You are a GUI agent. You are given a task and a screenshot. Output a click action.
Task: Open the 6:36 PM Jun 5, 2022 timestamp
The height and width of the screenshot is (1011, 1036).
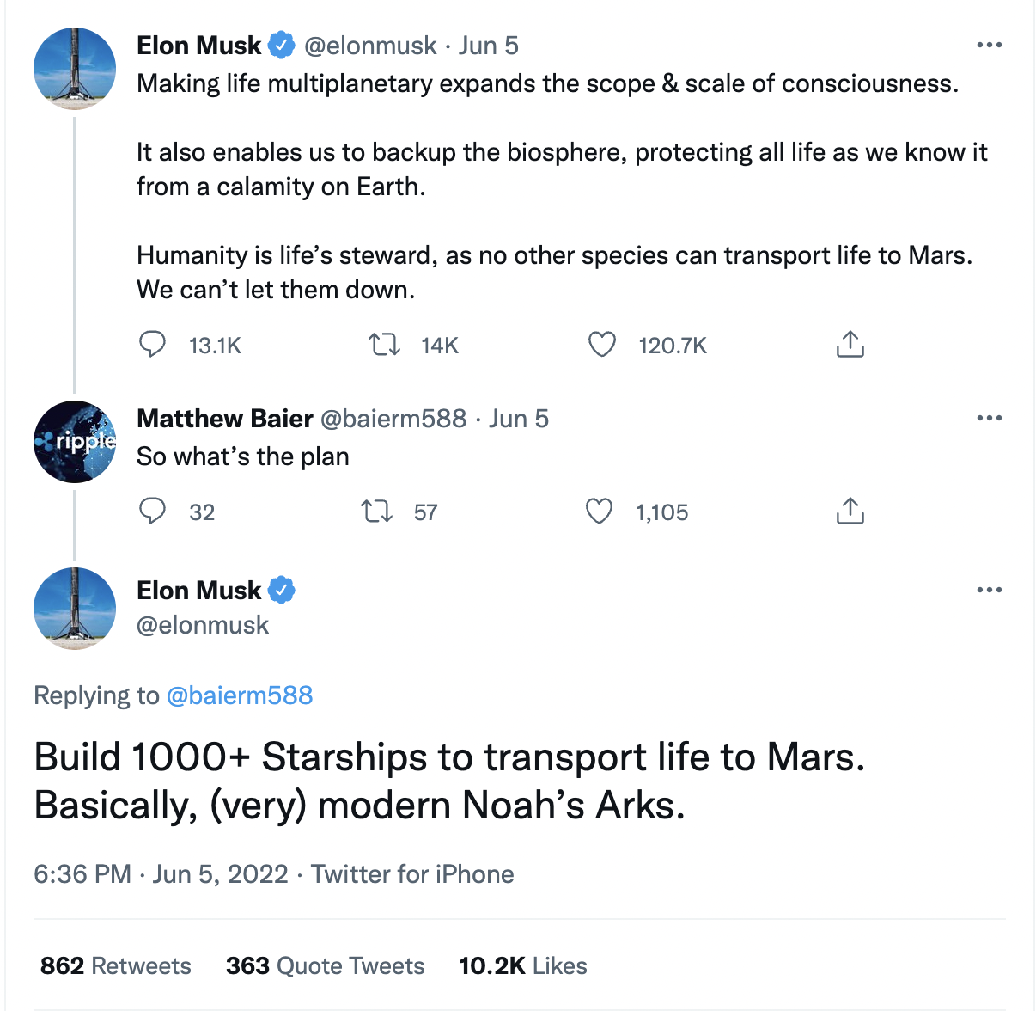click(161, 874)
